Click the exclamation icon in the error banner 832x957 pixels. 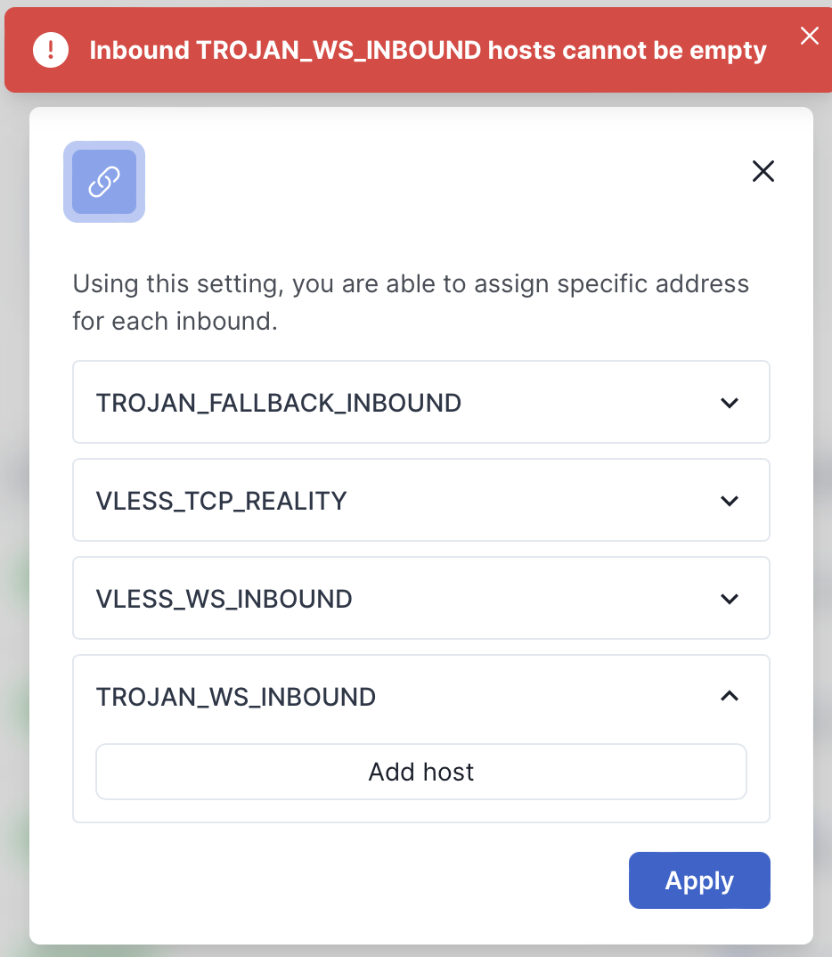[x=50, y=50]
